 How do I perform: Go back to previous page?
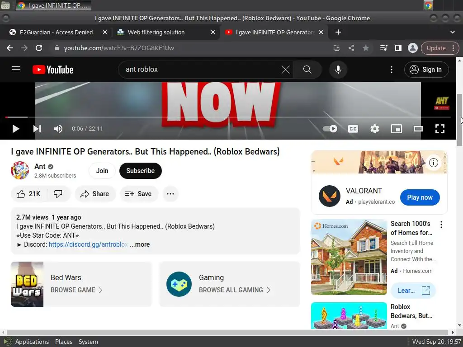[x=10, y=48]
